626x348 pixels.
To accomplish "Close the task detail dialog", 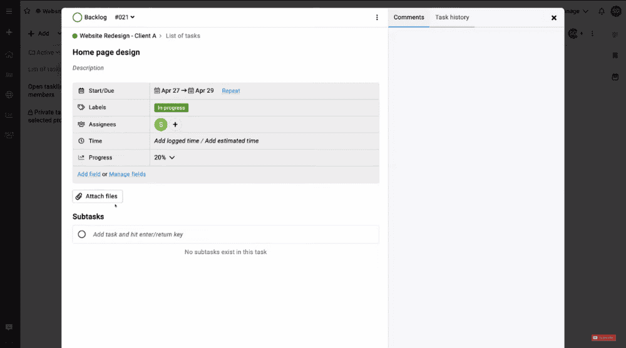I will pos(554,18).
